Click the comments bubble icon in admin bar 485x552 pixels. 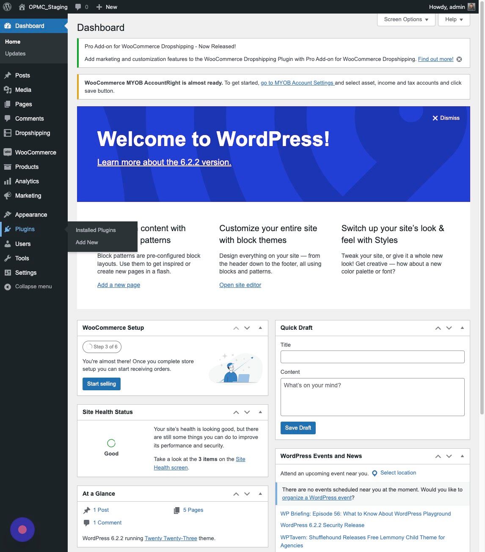point(78,7)
